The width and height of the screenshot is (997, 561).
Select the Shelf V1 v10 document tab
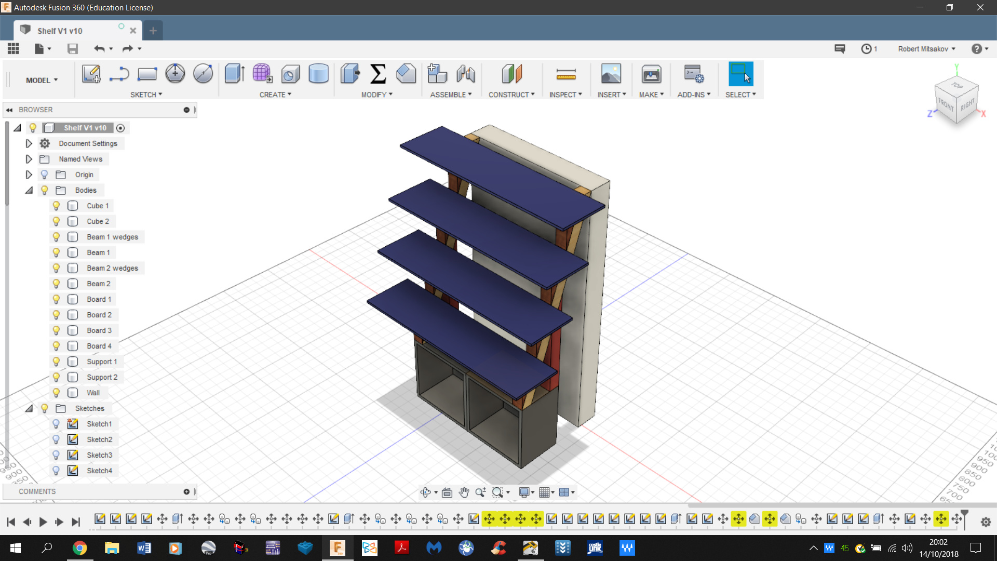point(77,31)
